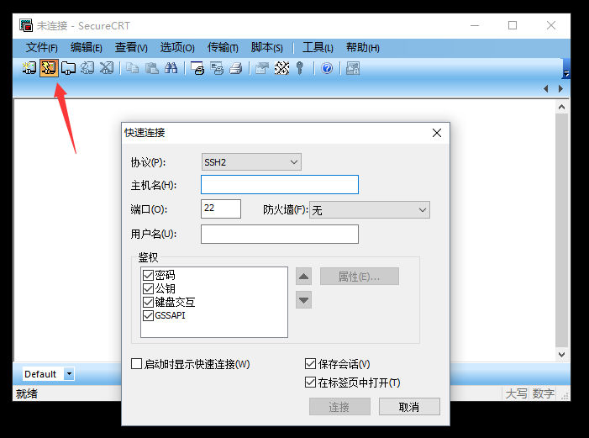
Task: Click the Paste clipboard toolbar icon
Action: 152,68
